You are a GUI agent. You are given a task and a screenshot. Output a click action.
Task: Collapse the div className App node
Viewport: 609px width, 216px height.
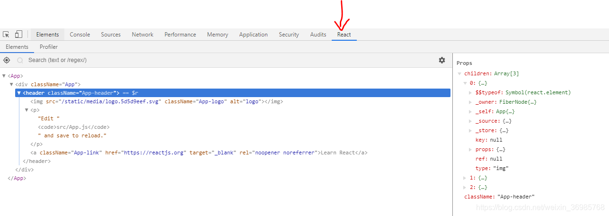[x=12, y=84]
